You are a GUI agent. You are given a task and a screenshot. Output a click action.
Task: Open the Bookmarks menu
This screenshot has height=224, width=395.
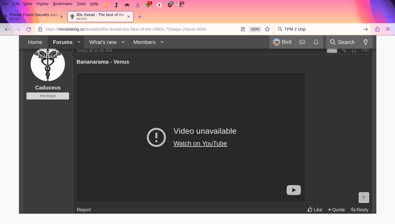coord(63,4)
